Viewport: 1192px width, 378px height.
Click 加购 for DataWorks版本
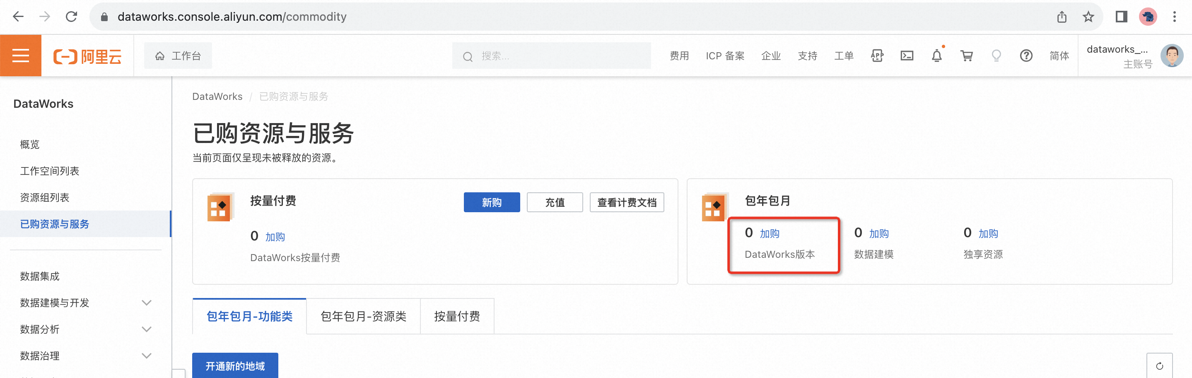[x=770, y=233]
